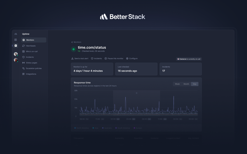This screenshot has height=154, width=247.
Task: Click the Heartbeats refresh icon
Action: 23,46
